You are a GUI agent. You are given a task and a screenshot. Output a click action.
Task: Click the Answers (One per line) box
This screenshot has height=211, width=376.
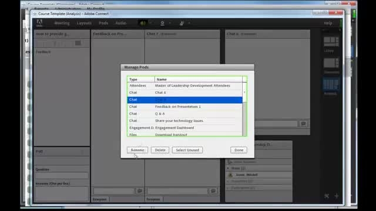click(x=62, y=194)
